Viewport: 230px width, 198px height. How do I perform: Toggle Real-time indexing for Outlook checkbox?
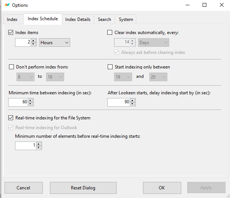[11, 128]
